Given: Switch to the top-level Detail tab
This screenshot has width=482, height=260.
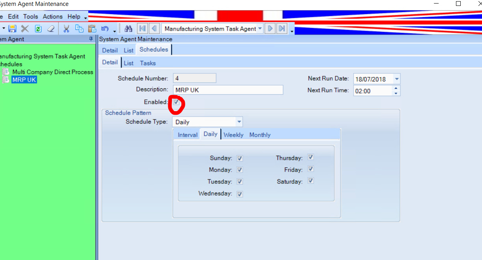Looking at the screenshot, I should click(110, 50).
